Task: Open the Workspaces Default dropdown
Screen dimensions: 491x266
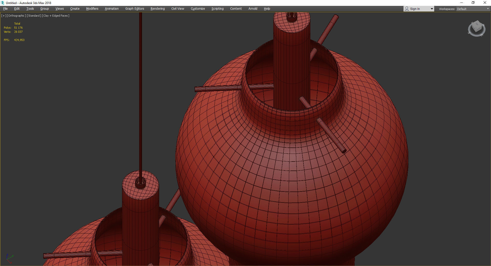Action: point(473,9)
